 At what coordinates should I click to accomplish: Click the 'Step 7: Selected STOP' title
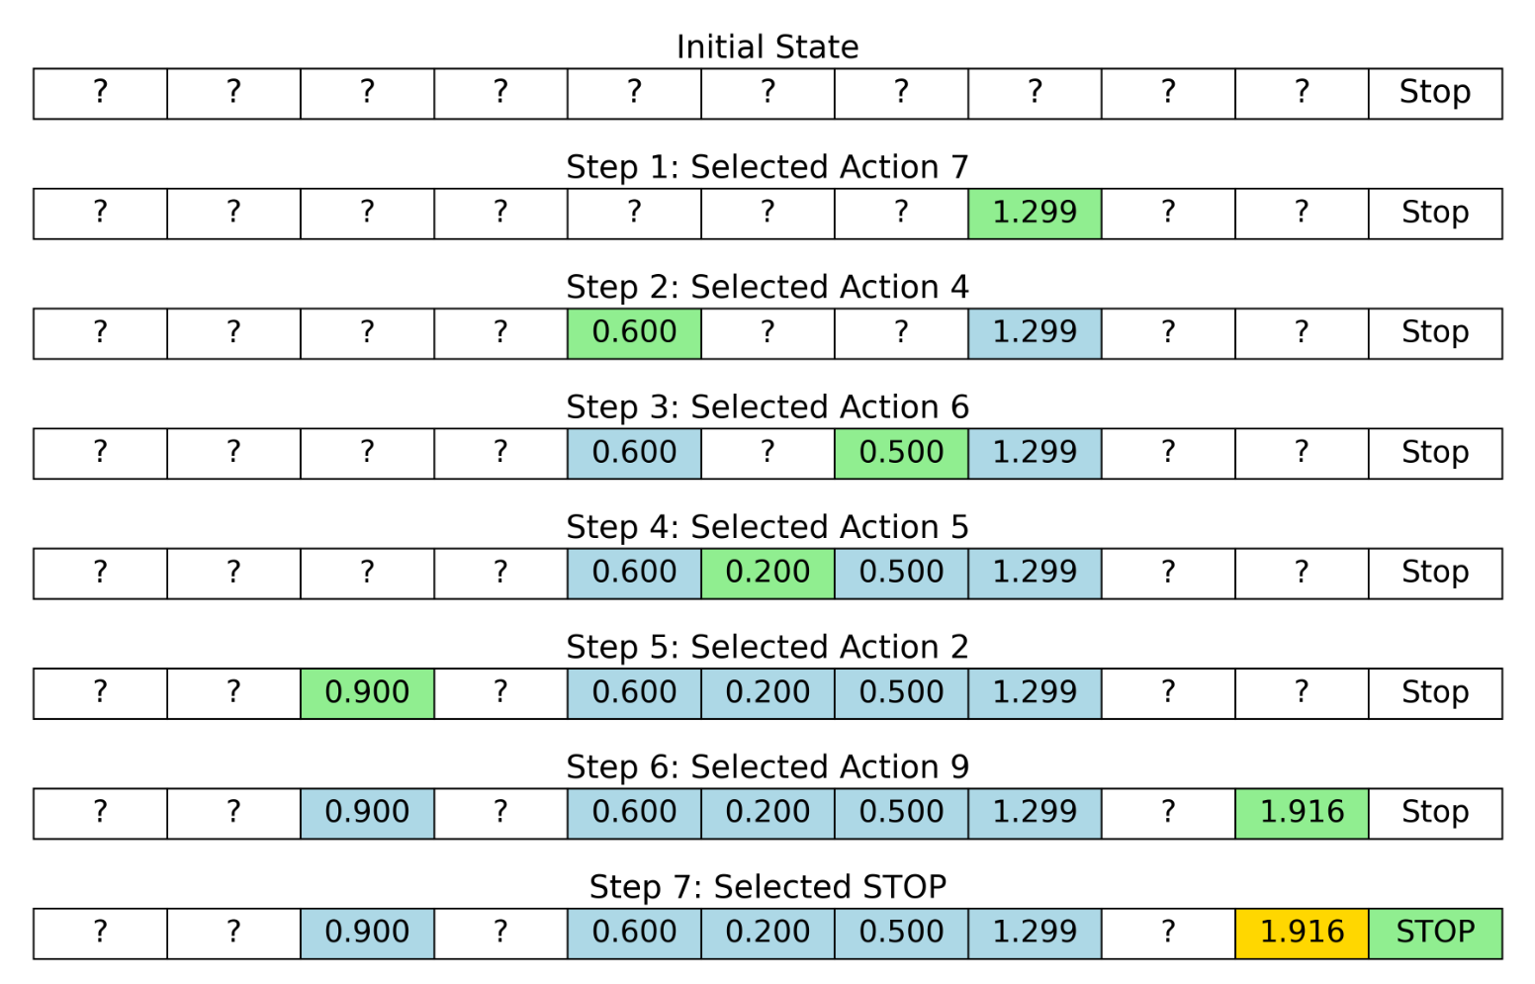pyautogui.click(x=767, y=887)
